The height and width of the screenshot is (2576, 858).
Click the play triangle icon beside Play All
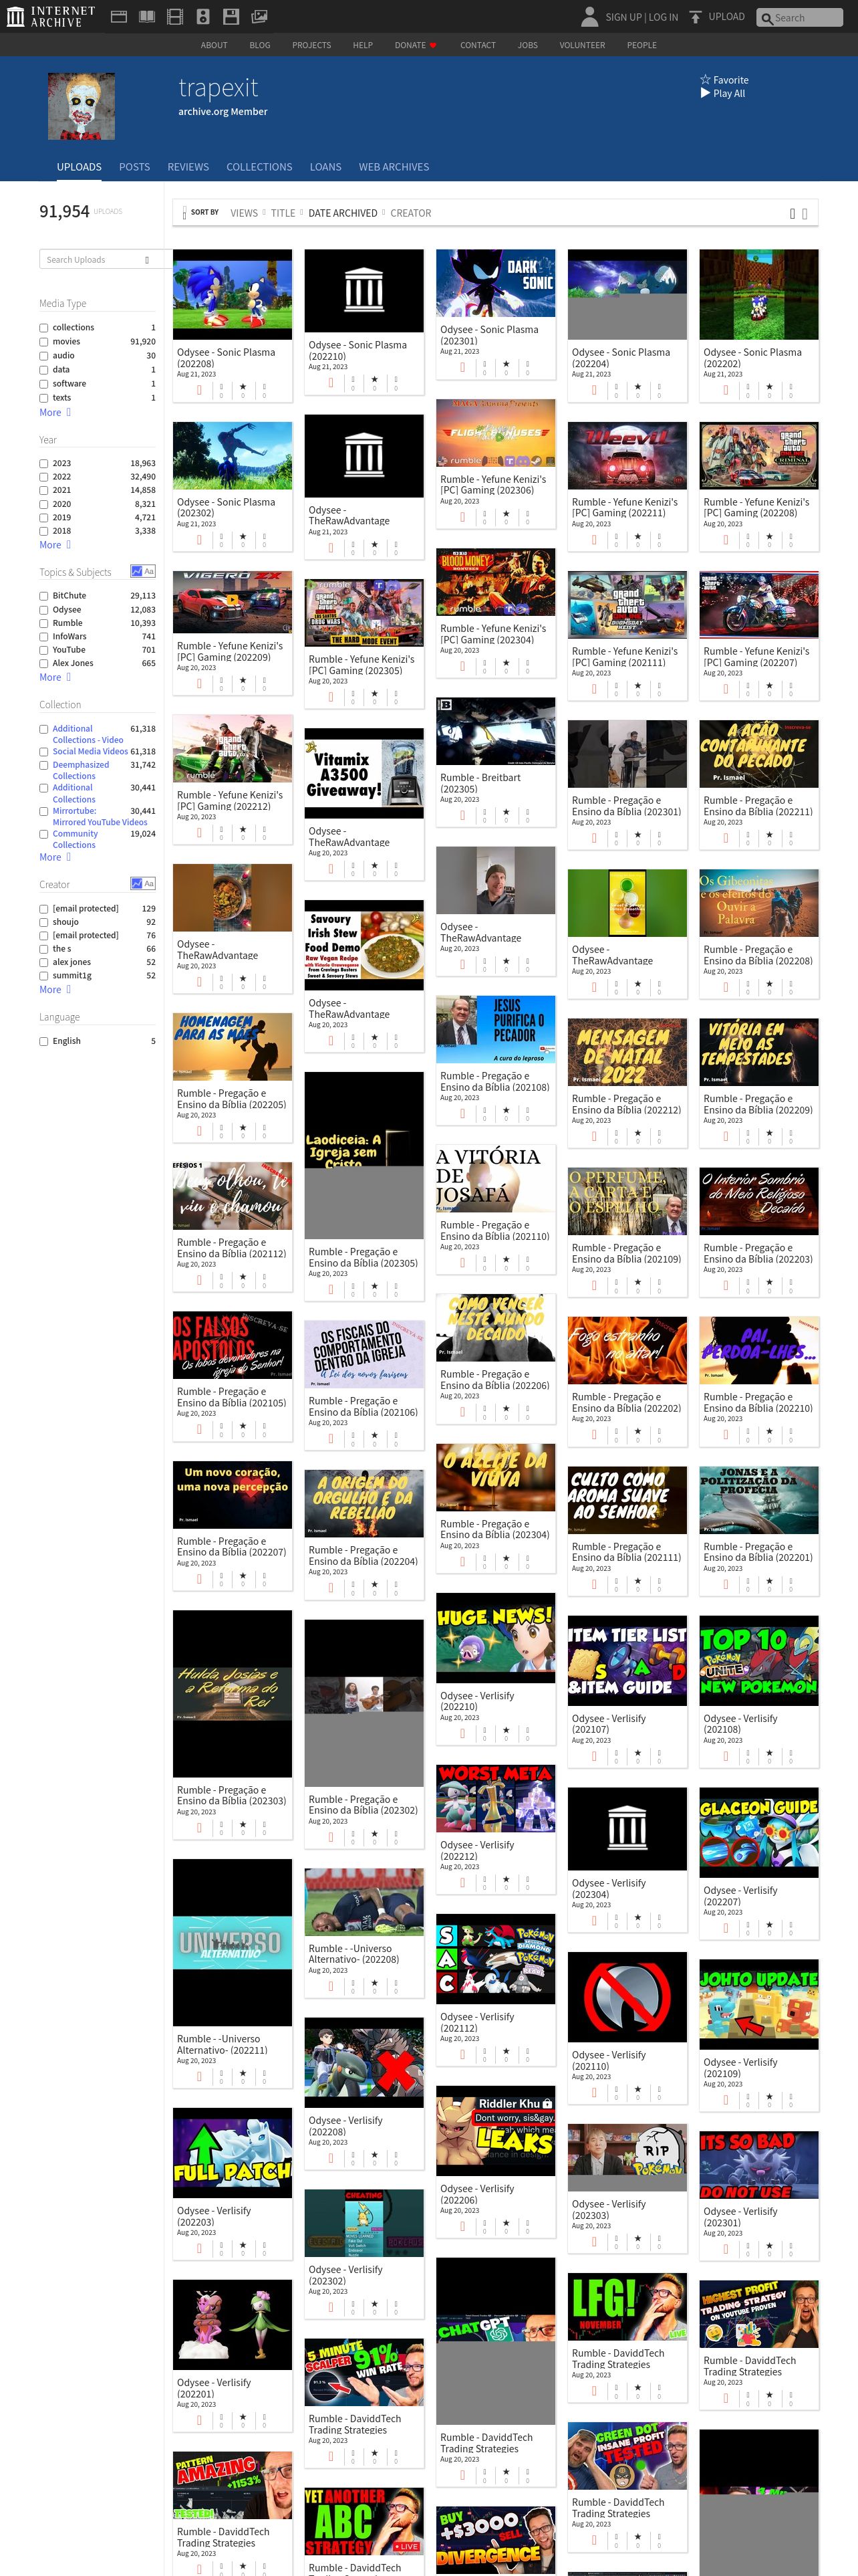pos(705,93)
